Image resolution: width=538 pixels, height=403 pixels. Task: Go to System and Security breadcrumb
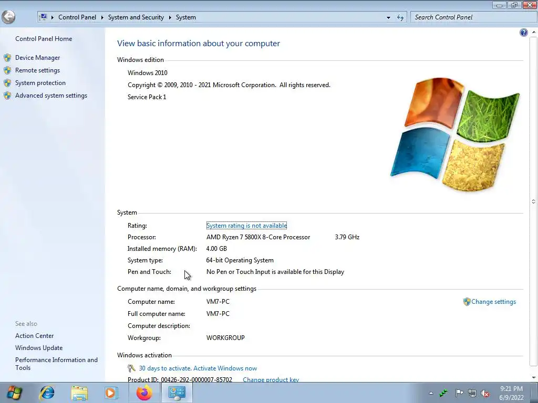[136, 17]
